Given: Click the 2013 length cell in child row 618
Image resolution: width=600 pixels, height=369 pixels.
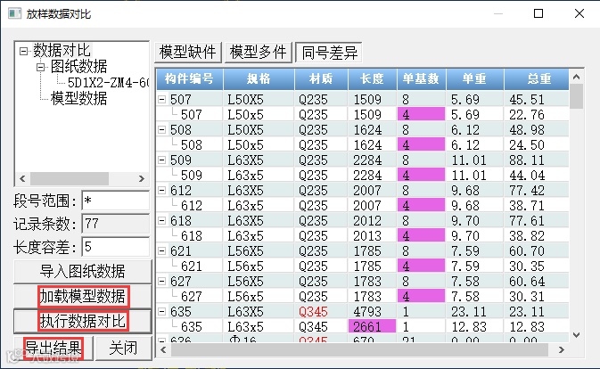Looking at the screenshot, I should [x=372, y=236].
